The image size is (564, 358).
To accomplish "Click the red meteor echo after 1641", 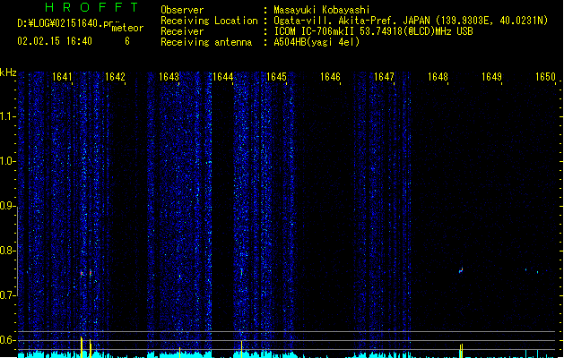I will pyautogui.click(x=82, y=274).
